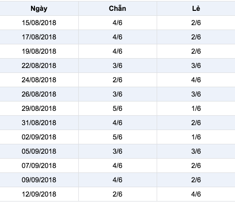Image resolution: width=235 pixels, height=202 pixels.
Task: Select the date cell 12/09/2018
Action: click(x=39, y=194)
